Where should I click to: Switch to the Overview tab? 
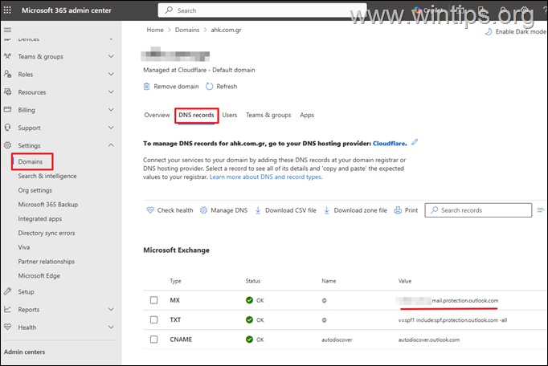157,115
